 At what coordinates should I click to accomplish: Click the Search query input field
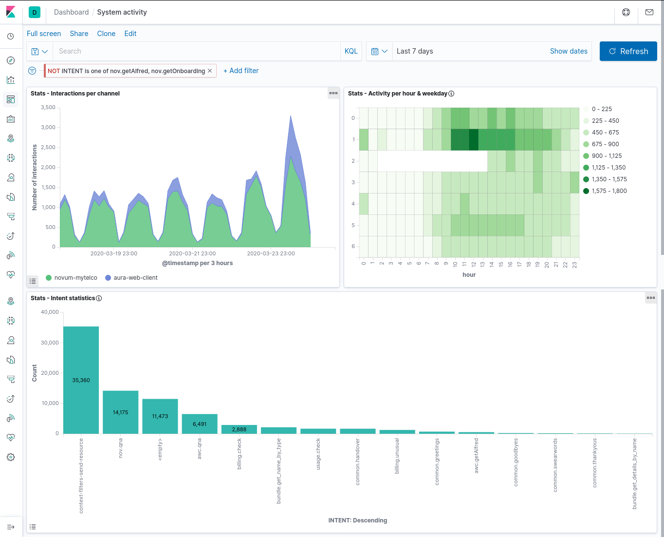[197, 51]
